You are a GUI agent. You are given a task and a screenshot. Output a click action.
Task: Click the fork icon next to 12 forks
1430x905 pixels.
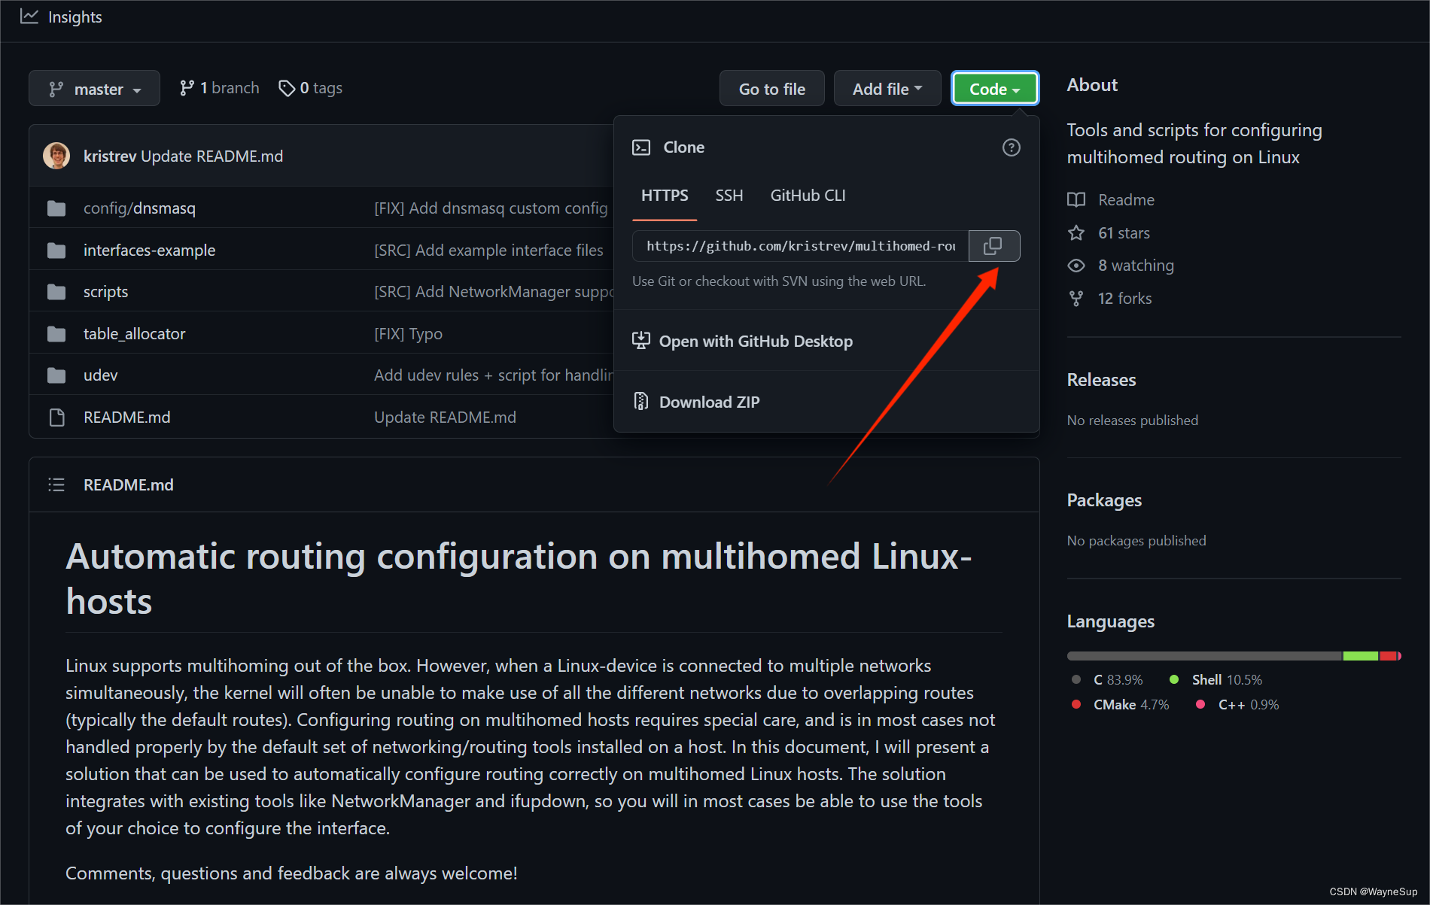point(1076,298)
